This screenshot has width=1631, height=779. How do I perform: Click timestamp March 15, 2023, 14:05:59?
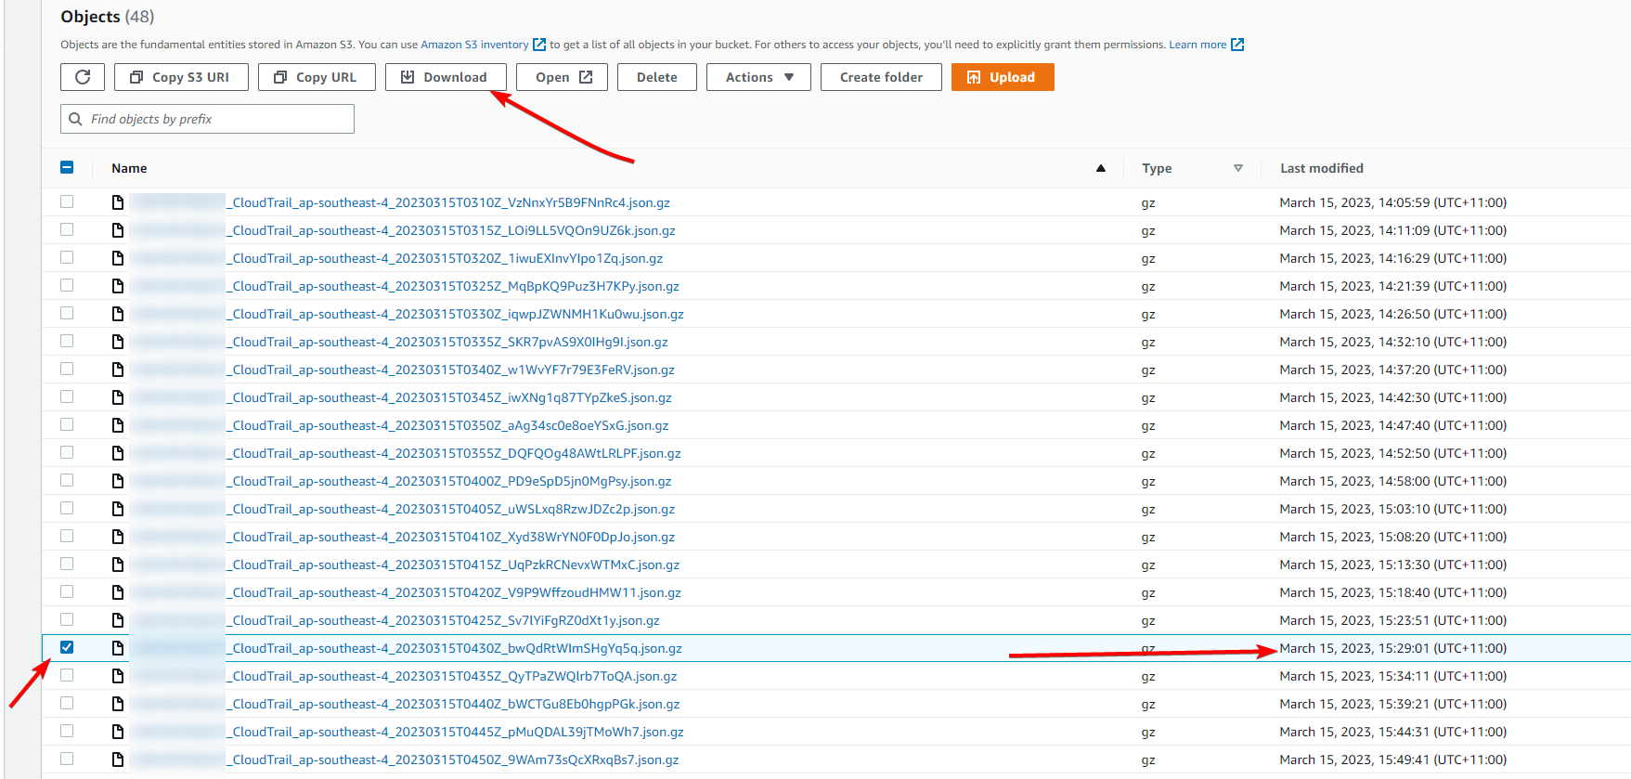(x=1393, y=202)
